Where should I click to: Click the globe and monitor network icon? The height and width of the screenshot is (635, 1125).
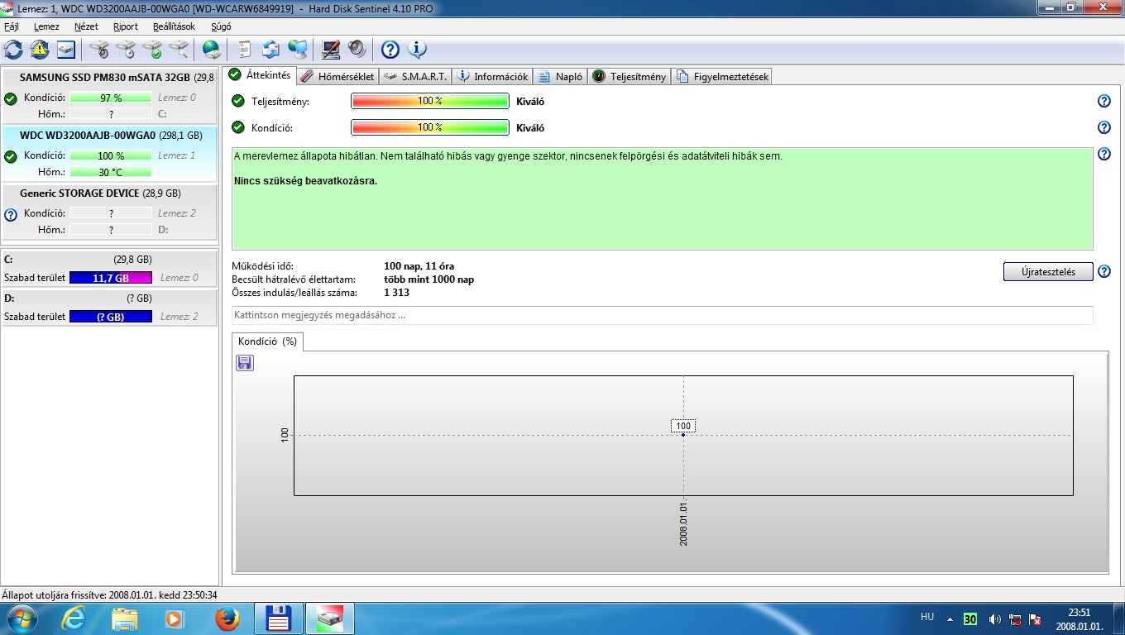[298, 50]
